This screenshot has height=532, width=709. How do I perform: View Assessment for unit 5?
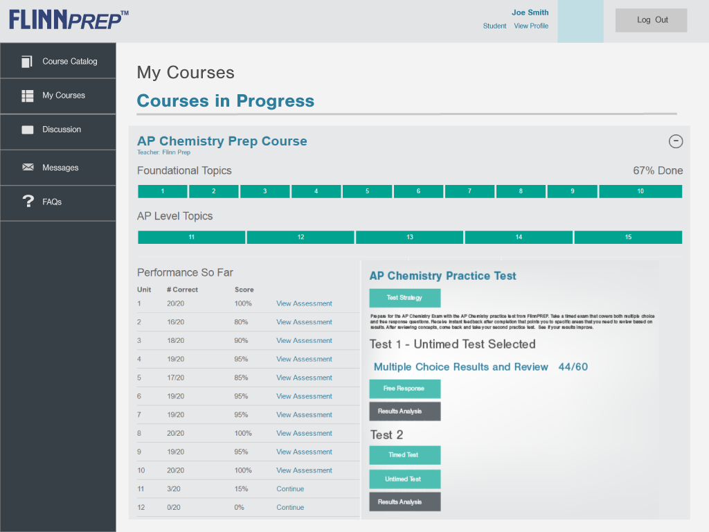pos(304,378)
